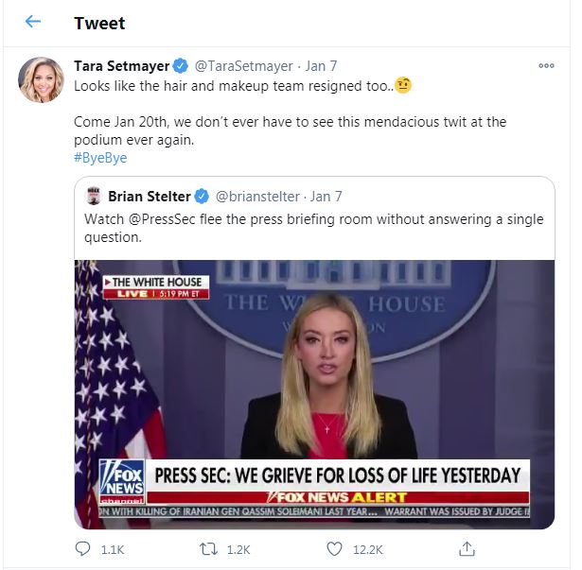
Task: Open the reply comment icon
Action: pyautogui.click(x=83, y=548)
